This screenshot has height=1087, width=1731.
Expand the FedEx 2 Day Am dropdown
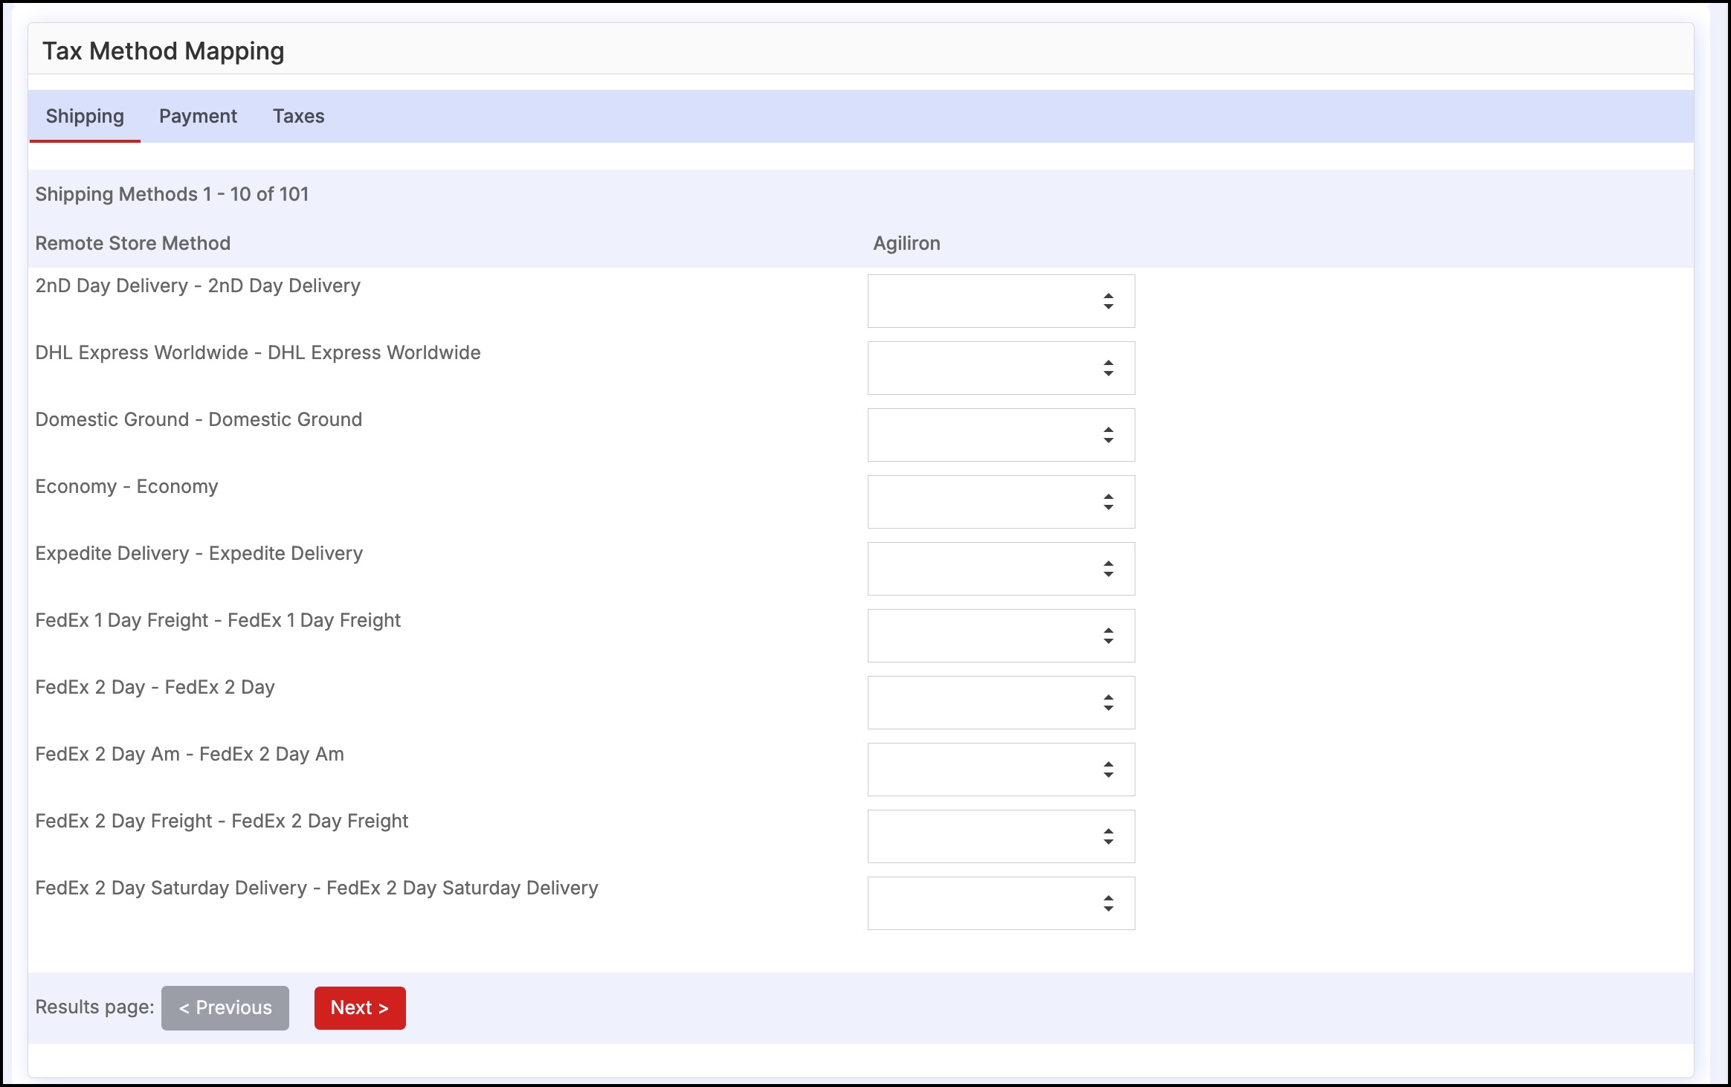click(x=1001, y=770)
